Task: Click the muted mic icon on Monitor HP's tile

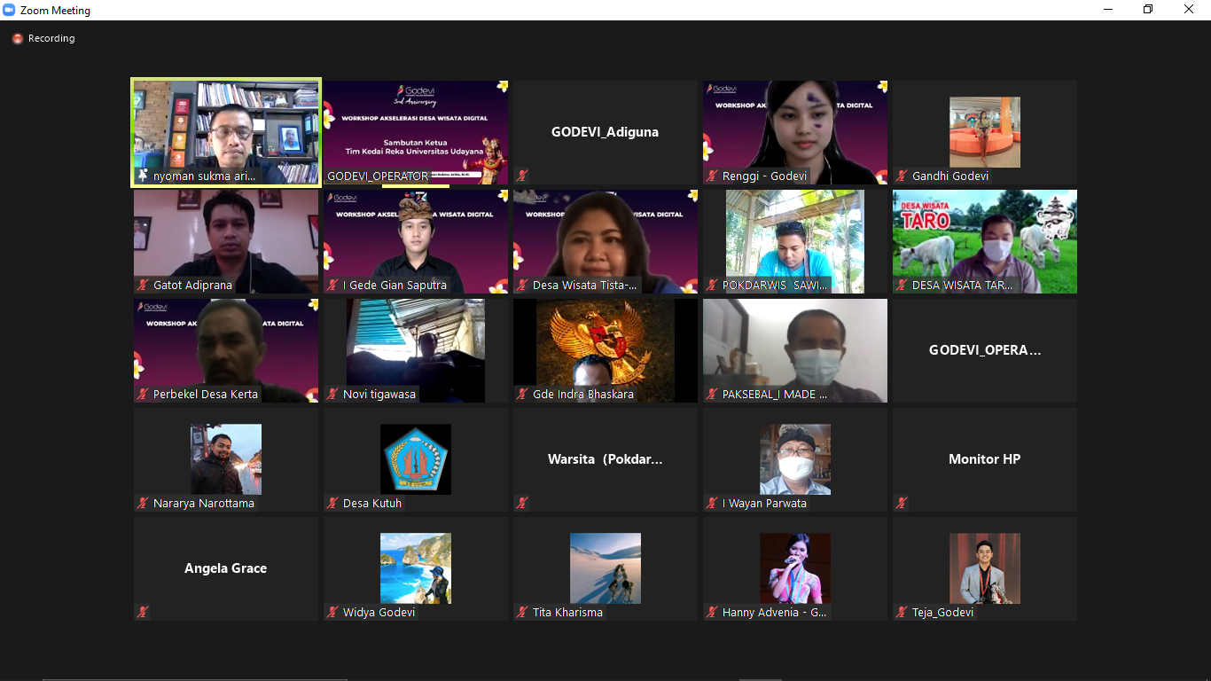Action: (901, 503)
